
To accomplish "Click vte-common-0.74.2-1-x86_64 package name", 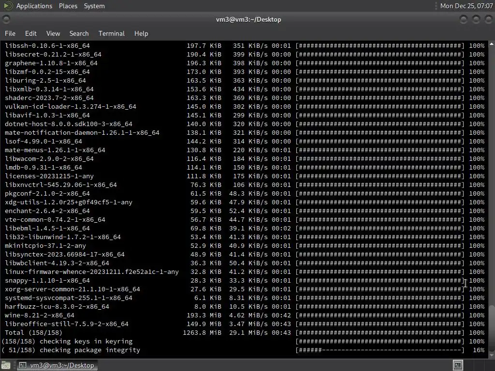I will (55, 220).
